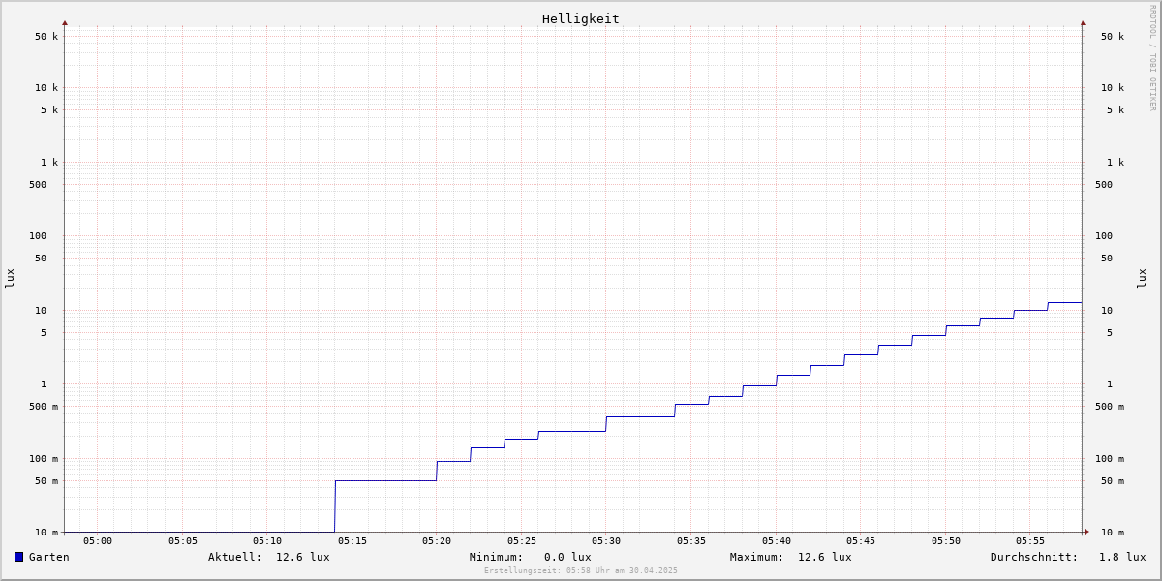Click the 10 m label on left axis
This screenshot has height=581, width=1162.
pos(46,533)
